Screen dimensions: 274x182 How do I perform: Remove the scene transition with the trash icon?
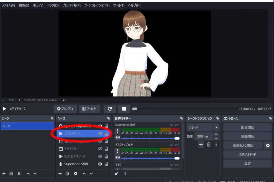(x=208, y=144)
